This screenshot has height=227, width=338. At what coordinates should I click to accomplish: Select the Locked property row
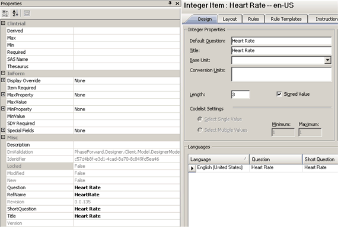(93, 166)
